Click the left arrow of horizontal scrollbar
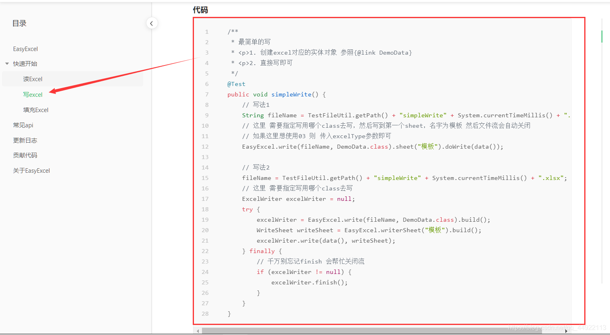This screenshot has height=335, width=610. tap(198, 331)
